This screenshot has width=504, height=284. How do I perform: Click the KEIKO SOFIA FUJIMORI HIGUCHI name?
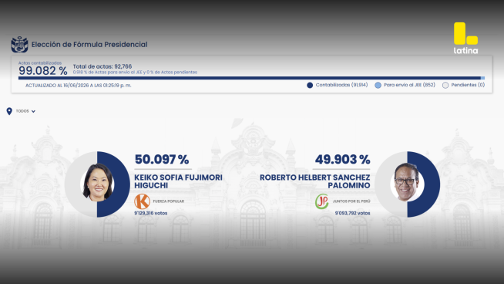(x=178, y=181)
